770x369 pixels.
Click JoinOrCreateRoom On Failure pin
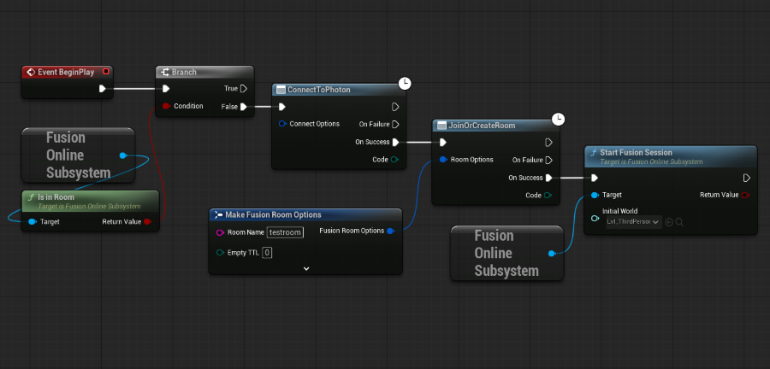549,160
